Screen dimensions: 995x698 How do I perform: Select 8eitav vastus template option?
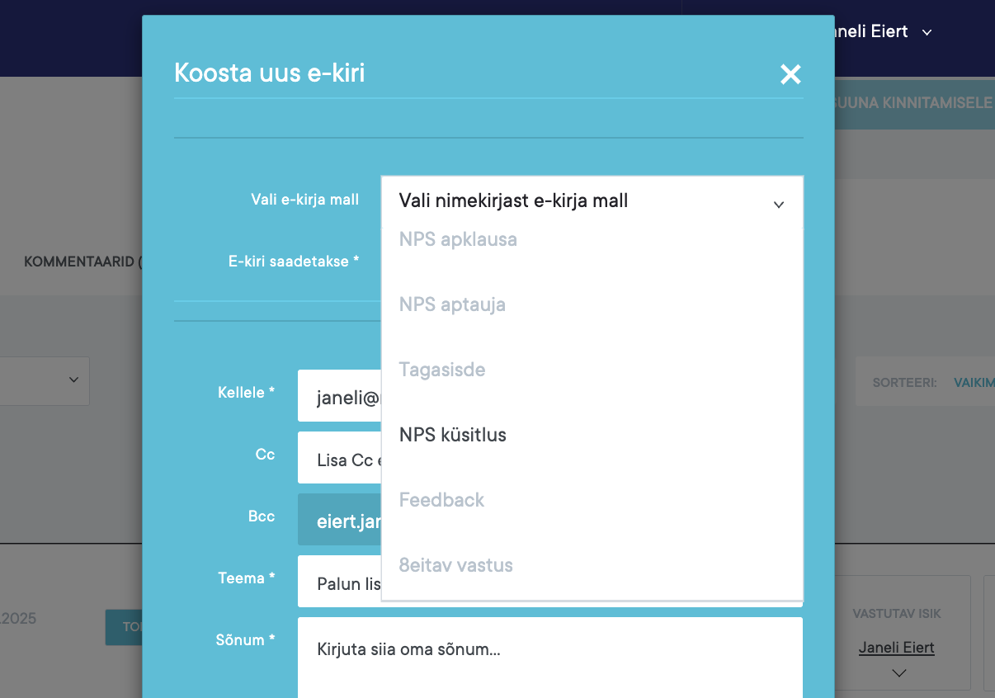click(455, 565)
